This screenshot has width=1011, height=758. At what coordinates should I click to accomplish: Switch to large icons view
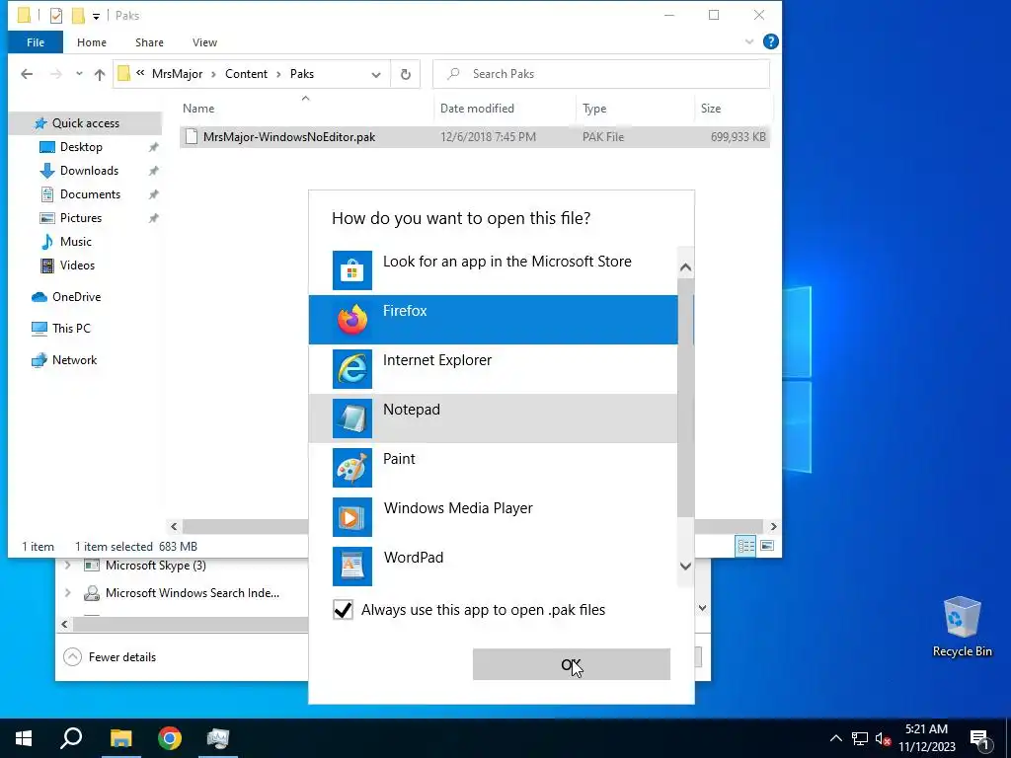766,547
